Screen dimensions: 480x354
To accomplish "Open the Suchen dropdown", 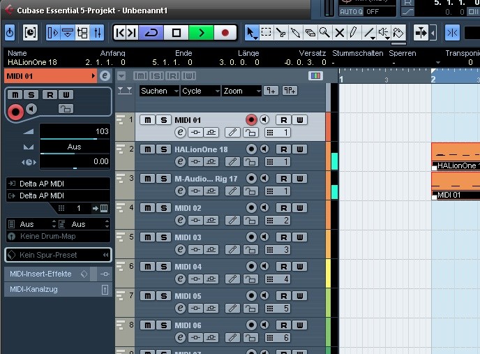I will pos(159,91).
